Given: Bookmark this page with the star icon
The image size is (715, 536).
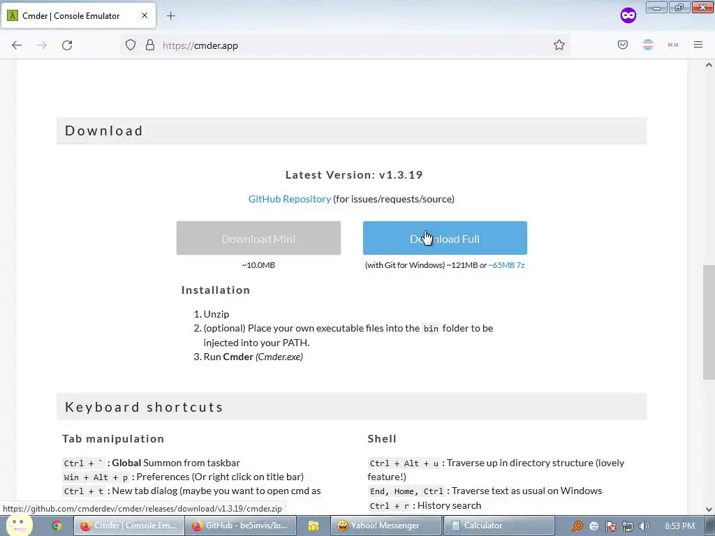Looking at the screenshot, I should tap(559, 45).
